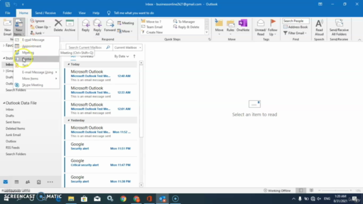Click the Meeting reply button

pos(125,23)
